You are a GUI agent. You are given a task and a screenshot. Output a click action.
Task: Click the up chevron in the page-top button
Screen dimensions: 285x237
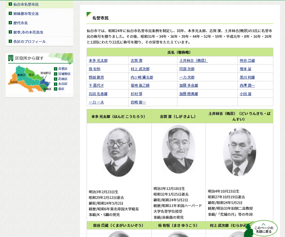[x=263, y=224]
